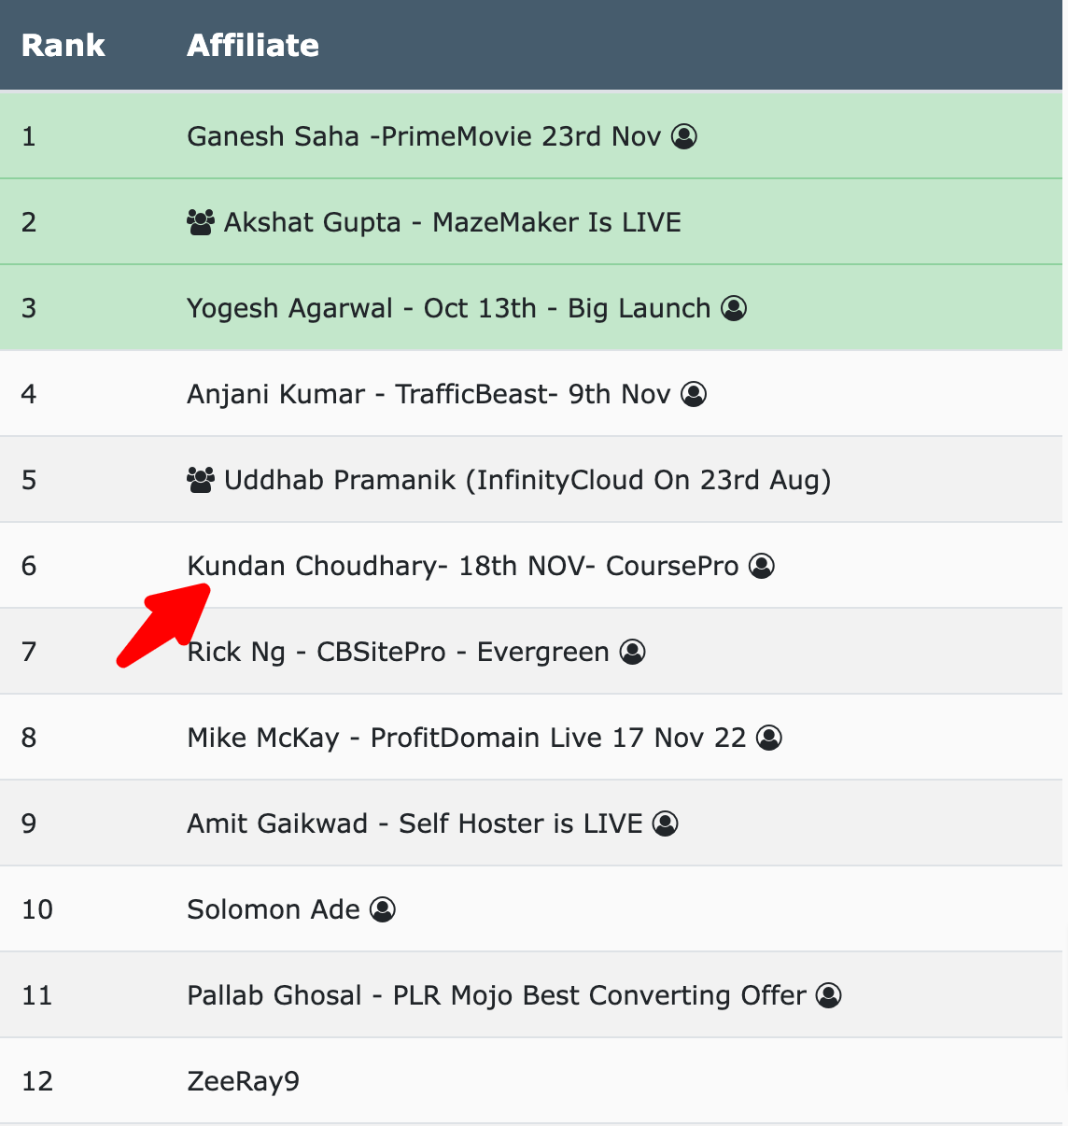Click the team icon before Akshat Gupta
1068x1126 pixels.
[201, 222]
